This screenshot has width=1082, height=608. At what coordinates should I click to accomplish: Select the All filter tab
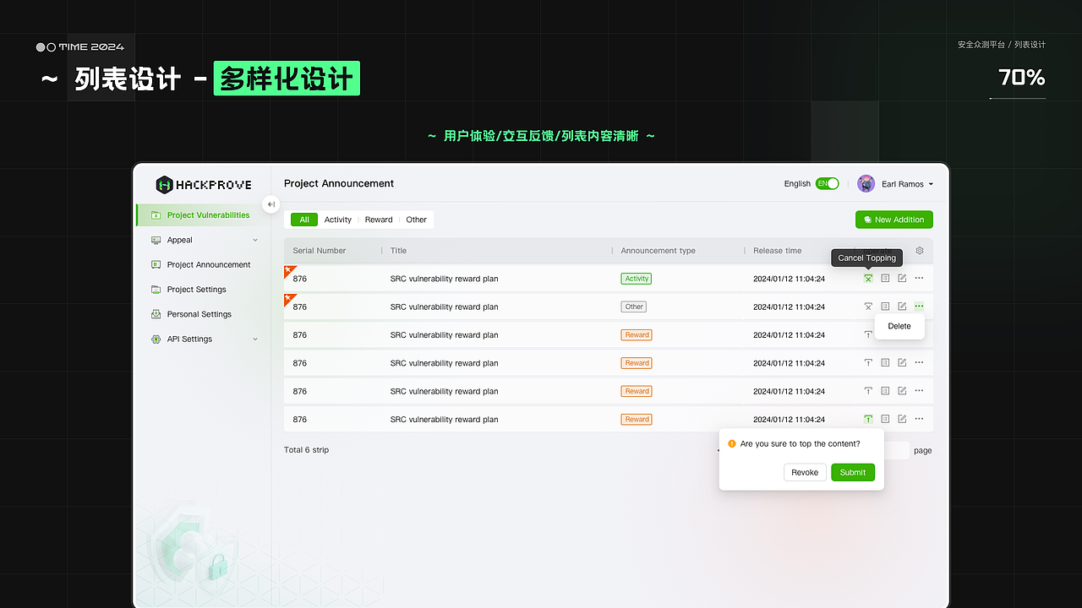point(304,220)
